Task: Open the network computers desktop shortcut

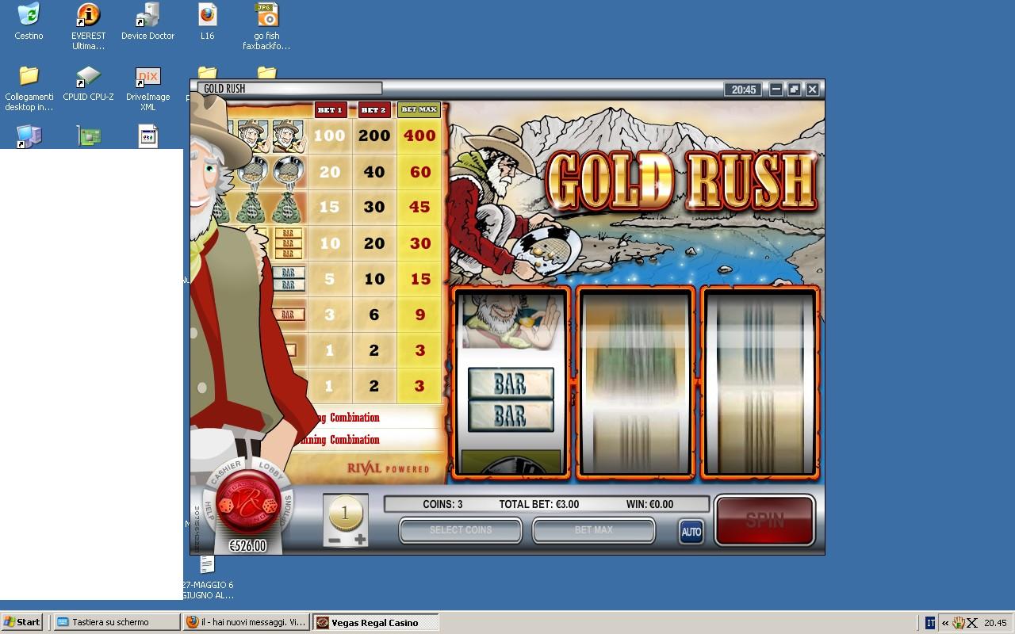Action: 29,136
